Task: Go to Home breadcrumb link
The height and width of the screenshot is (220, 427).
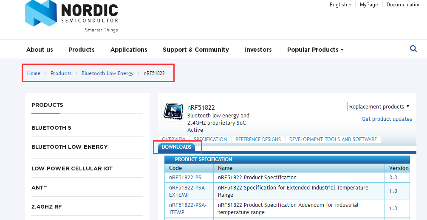Action: click(34, 73)
